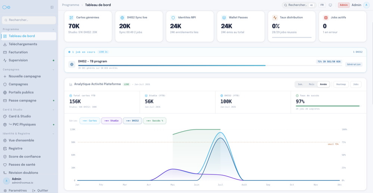Click the DHIS2 Sync live globe icon
Screen dimensions: 373x193
point(122,17)
